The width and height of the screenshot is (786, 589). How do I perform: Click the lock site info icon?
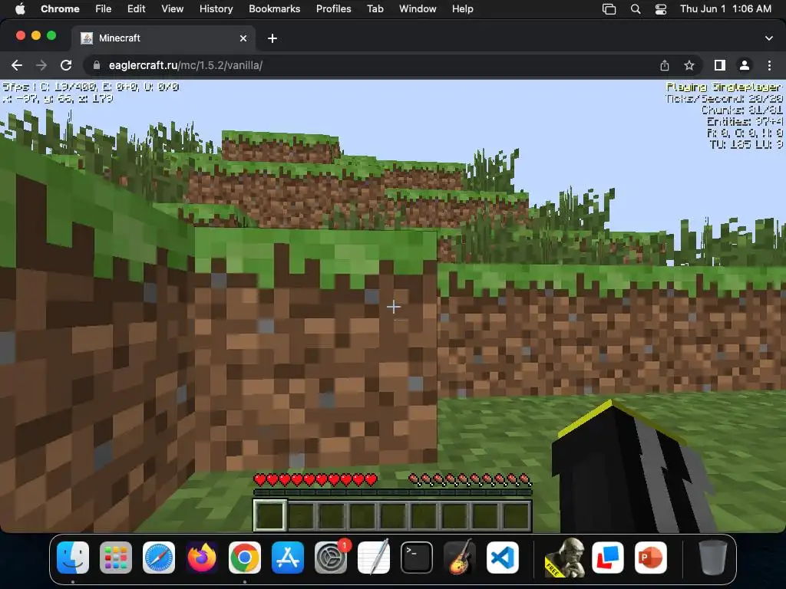pos(97,65)
